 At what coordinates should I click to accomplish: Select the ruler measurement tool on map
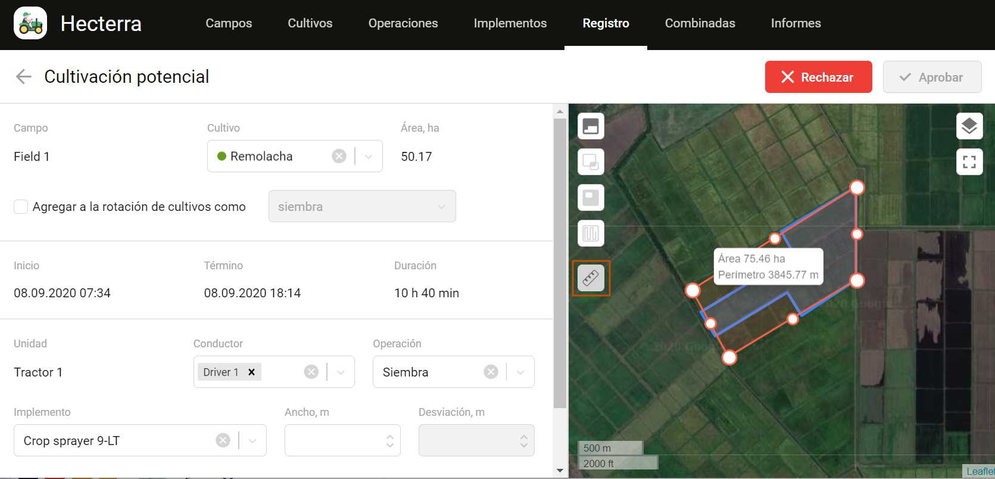[x=591, y=278]
